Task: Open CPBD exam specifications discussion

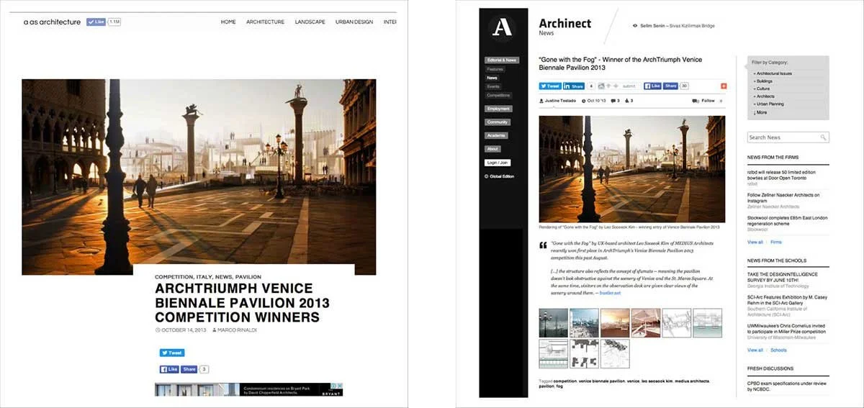Action: click(x=787, y=386)
